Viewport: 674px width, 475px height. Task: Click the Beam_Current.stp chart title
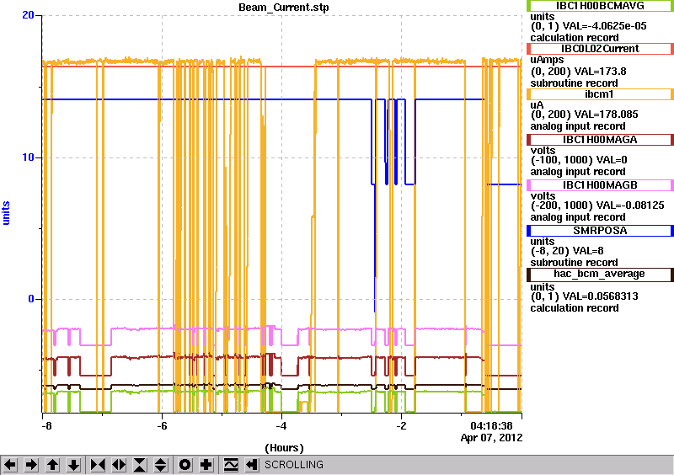(284, 8)
